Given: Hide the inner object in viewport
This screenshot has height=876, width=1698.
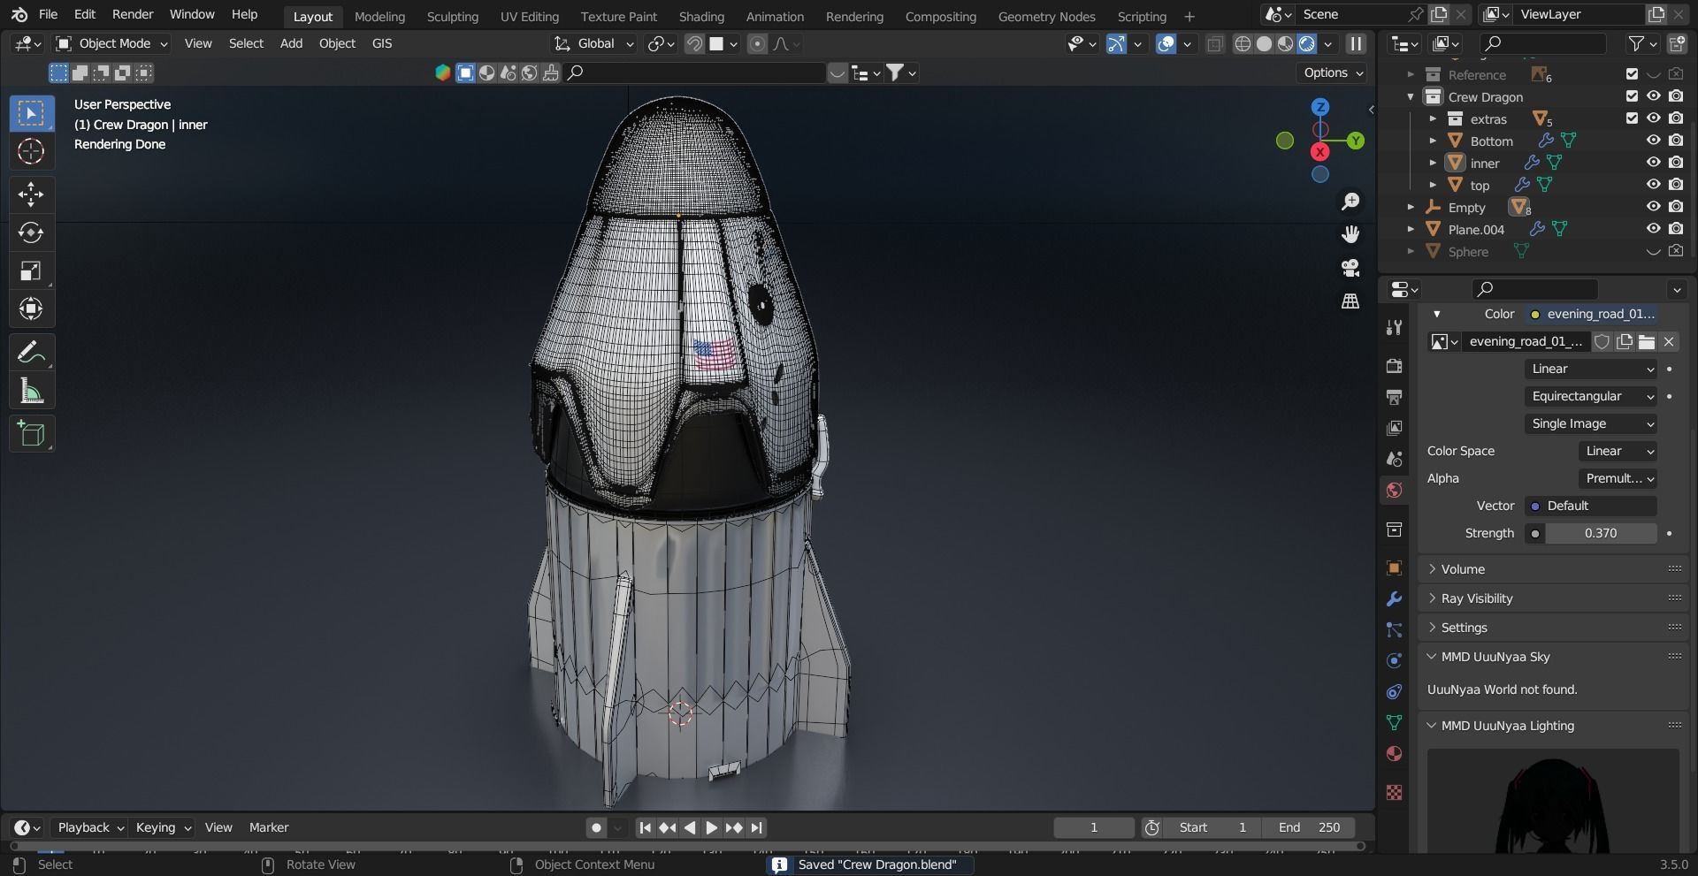Looking at the screenshot, I should tap(1653, 163).
